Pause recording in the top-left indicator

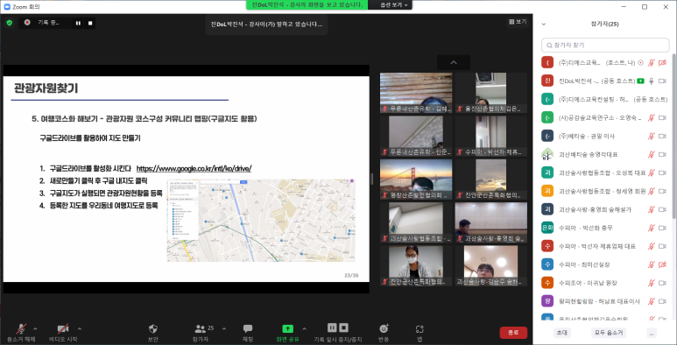pos(78,23)
